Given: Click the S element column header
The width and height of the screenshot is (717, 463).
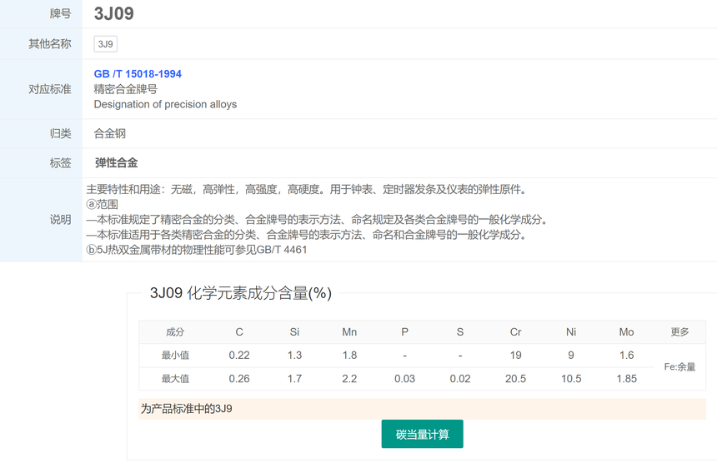Looking at the screenshot, I should point(460,332).
